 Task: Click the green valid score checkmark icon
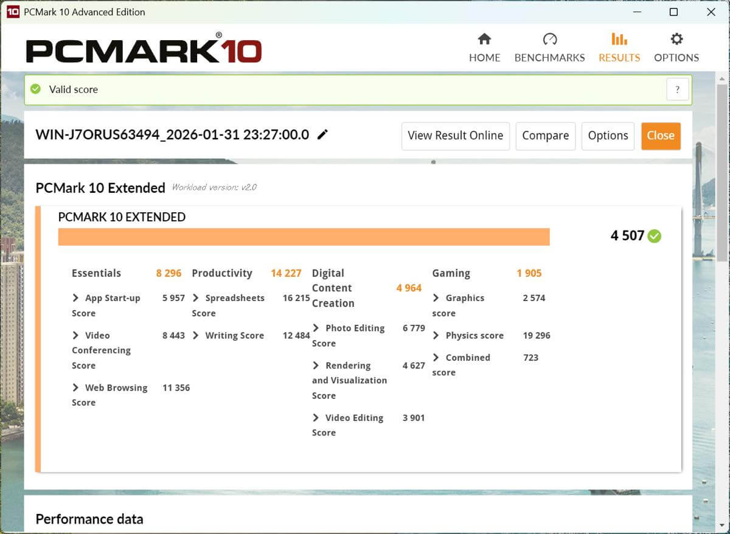36,89
